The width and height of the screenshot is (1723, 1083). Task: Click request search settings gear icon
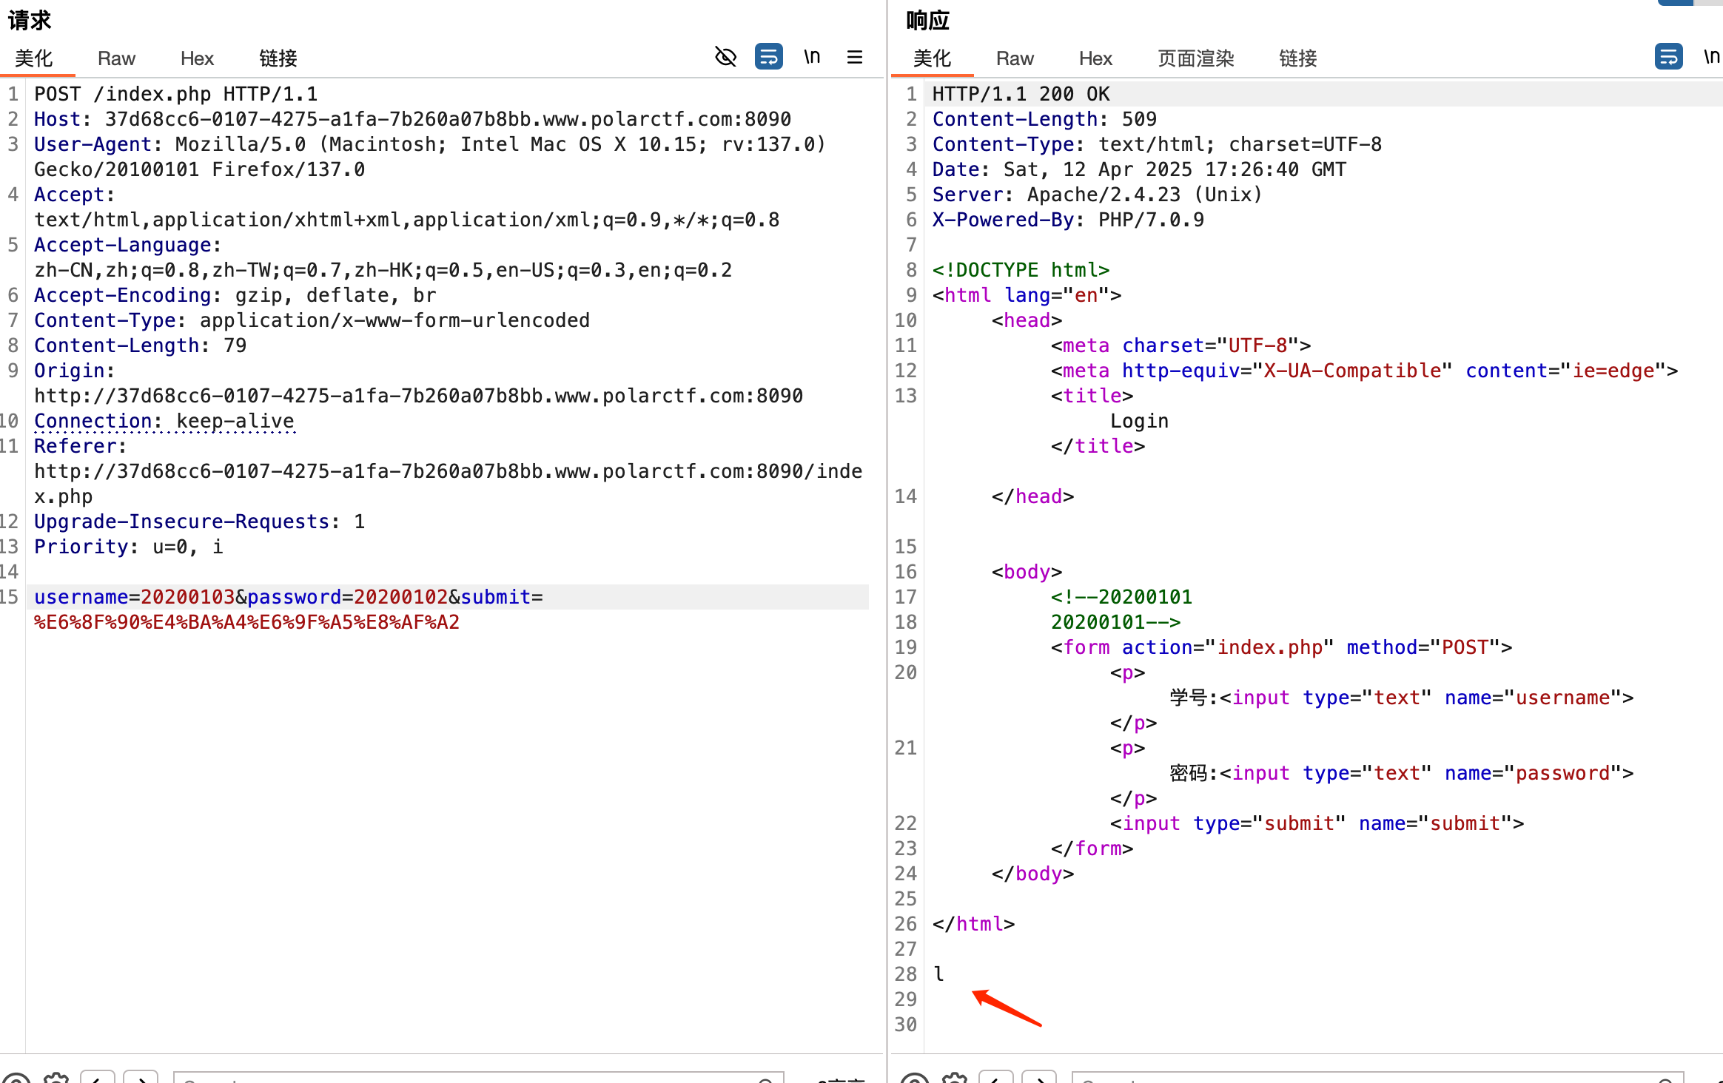coord(56,1079)
